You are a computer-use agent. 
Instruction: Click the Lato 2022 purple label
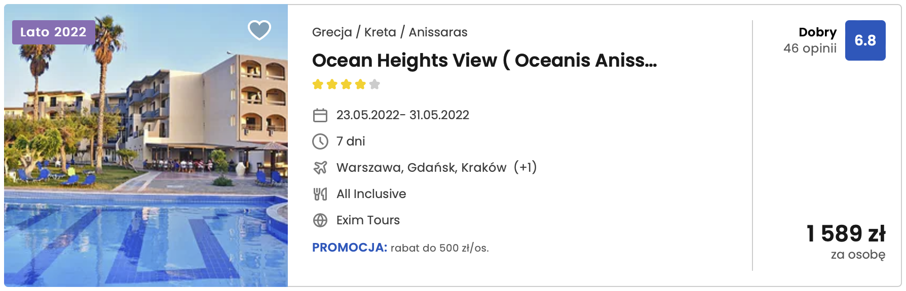[53, 32]
